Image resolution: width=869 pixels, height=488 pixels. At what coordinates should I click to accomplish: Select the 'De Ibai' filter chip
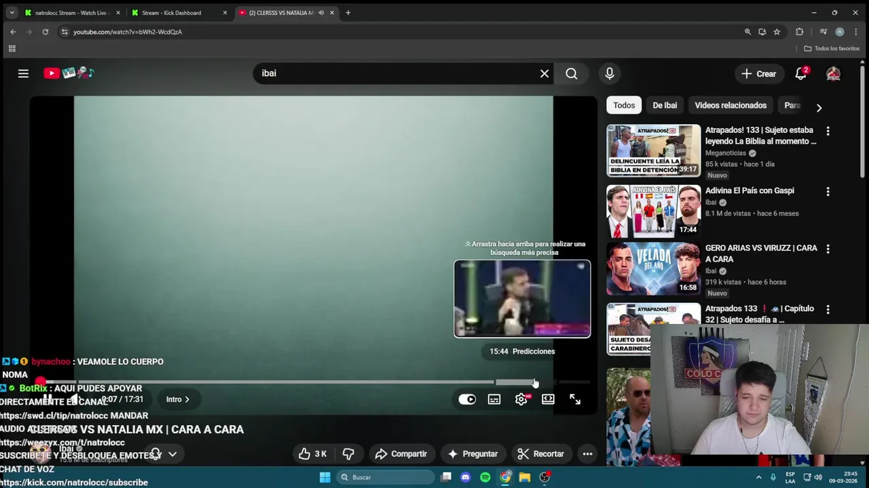[x=665, y=105]
